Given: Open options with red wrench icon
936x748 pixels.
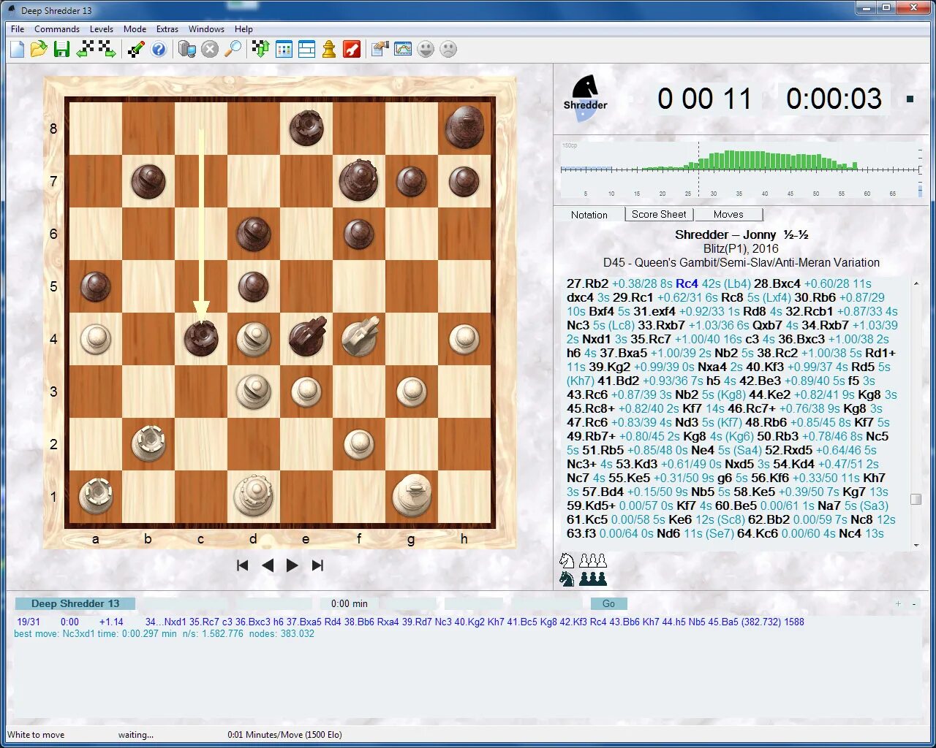Looking at the screenshot, I should coord(352,49).
